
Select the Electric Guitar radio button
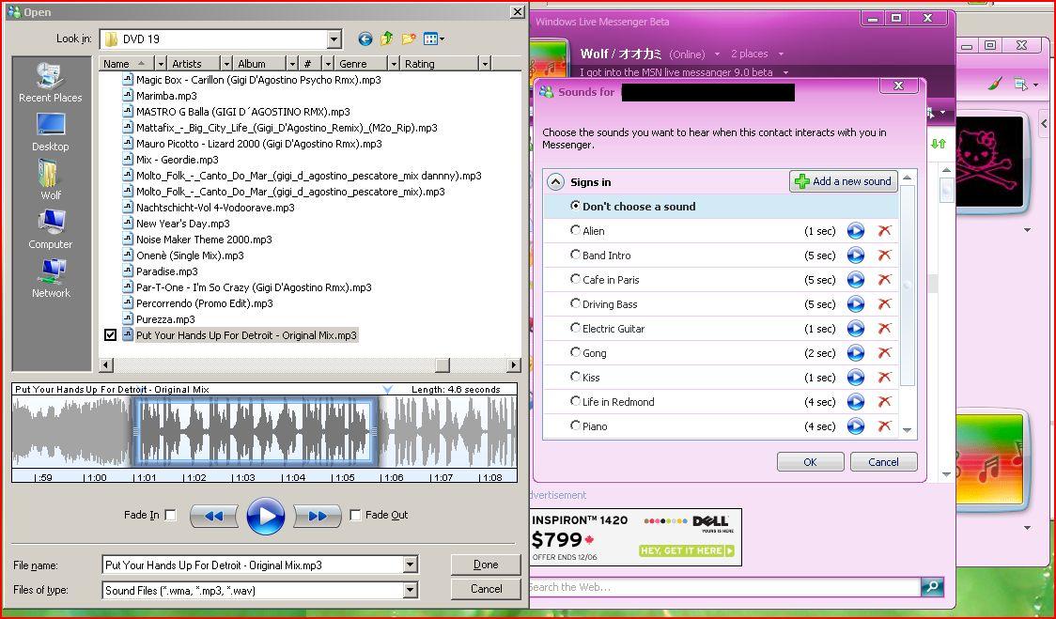coord(574,328)
